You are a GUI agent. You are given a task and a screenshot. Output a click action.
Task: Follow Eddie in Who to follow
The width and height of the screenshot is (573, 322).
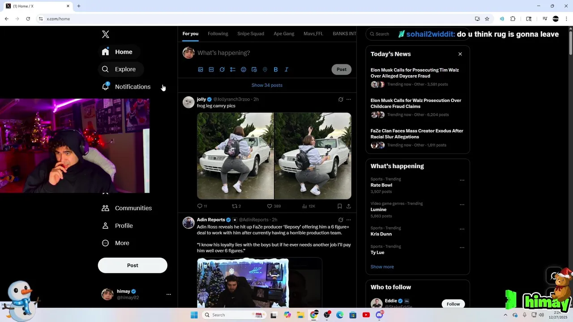click(453, 304)
